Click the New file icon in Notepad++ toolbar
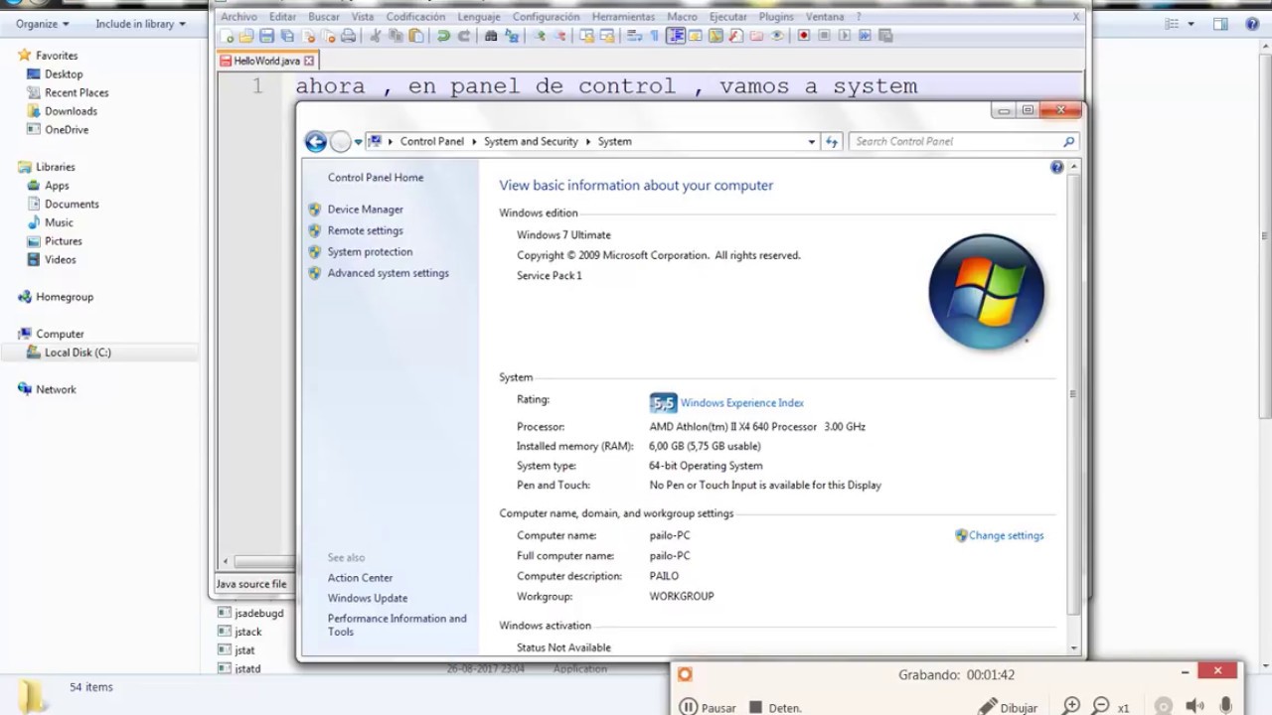 [227, 36]
